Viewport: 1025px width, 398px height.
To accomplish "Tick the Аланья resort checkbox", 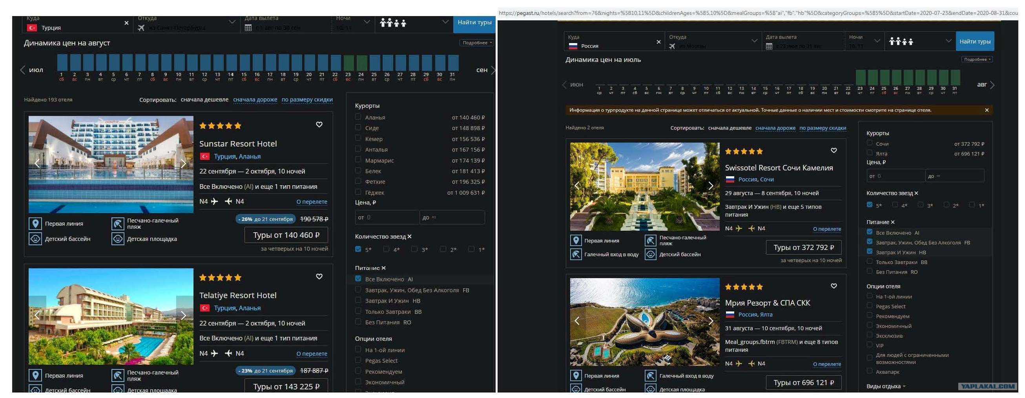I will pos(358,117).
